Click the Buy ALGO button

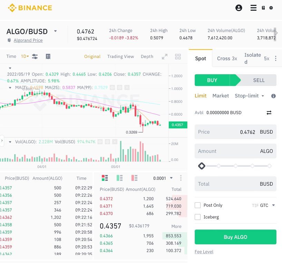click(235, 237)
